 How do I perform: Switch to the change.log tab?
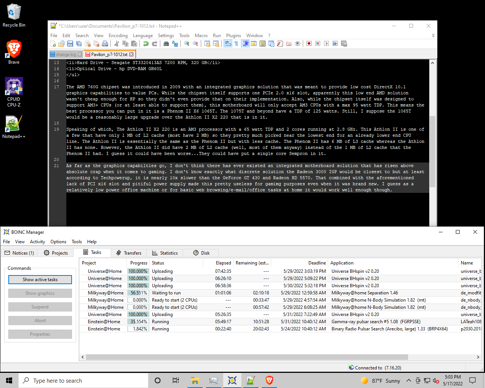pos(66,55)
